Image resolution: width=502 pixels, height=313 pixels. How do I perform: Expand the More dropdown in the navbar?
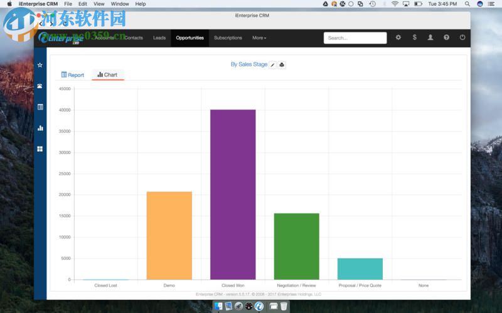point(259,38)
